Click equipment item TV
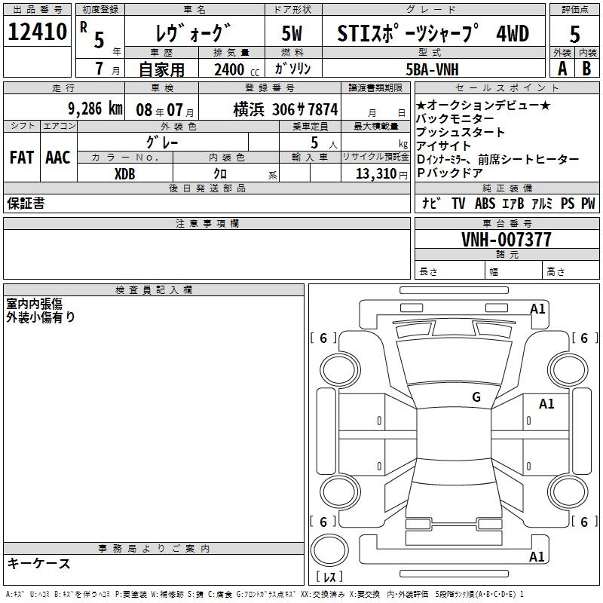 458,204
